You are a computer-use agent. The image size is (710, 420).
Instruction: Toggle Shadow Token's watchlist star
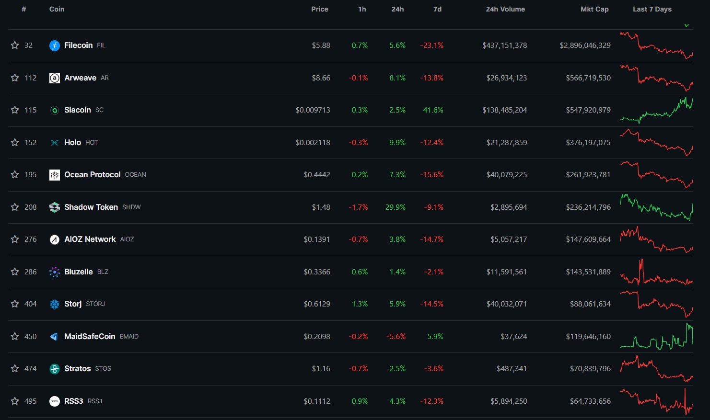(15, 207)
